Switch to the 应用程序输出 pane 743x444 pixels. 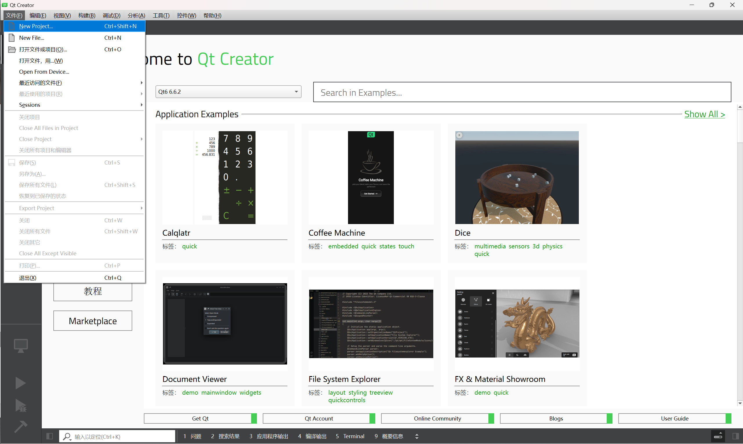coord(269,436)
